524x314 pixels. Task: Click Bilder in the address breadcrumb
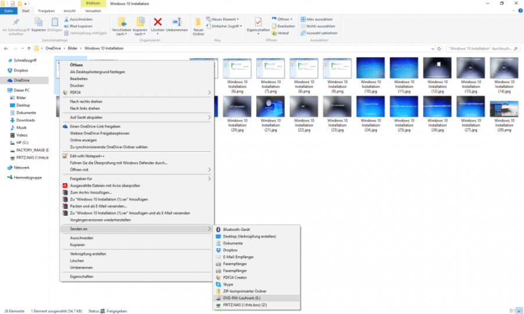73,48
